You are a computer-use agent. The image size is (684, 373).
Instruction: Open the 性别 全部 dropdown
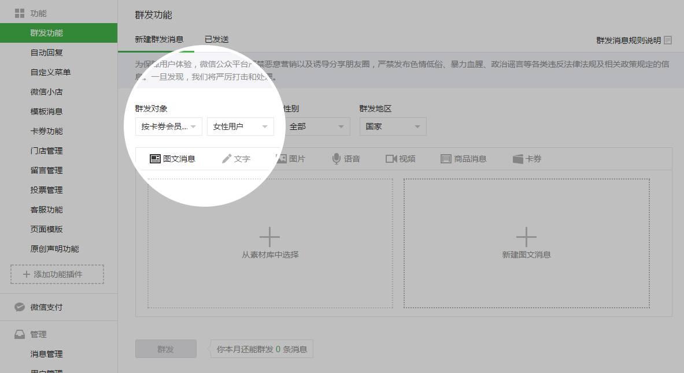click(316, 126)
